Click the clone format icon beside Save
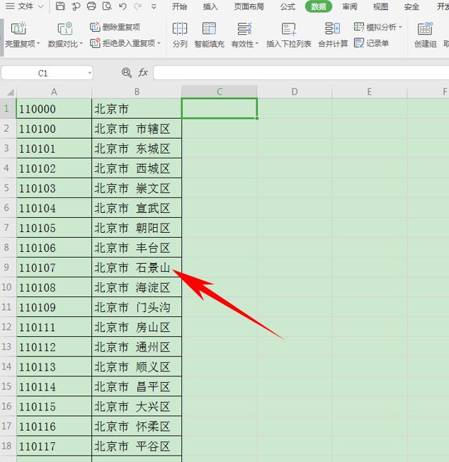 tap(76, 6)
